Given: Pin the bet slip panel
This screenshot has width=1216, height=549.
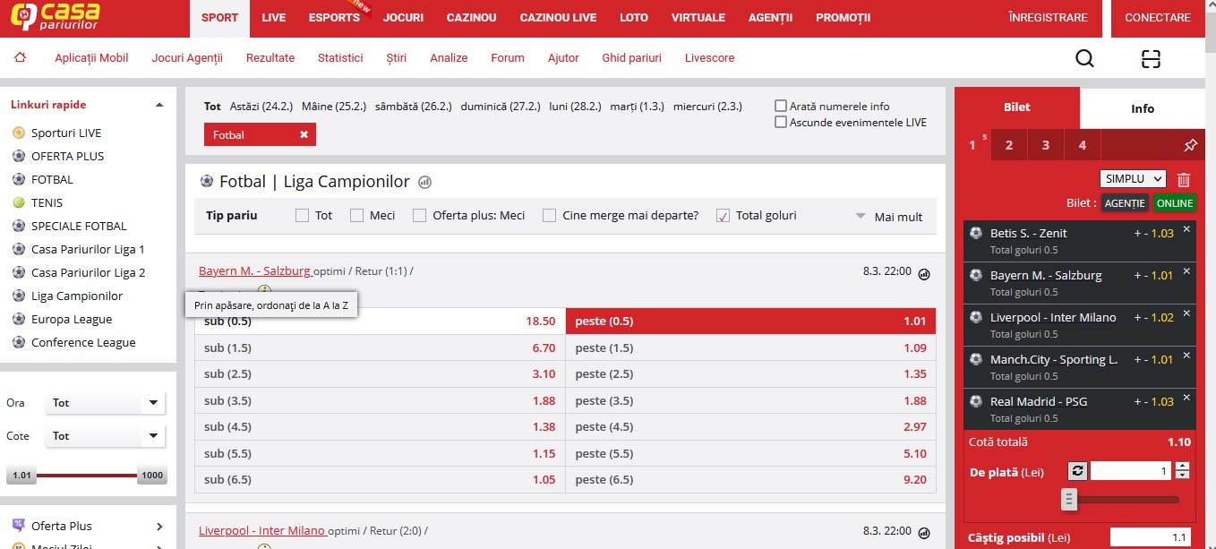Looking at the screenshot, I should [1190, 145].
